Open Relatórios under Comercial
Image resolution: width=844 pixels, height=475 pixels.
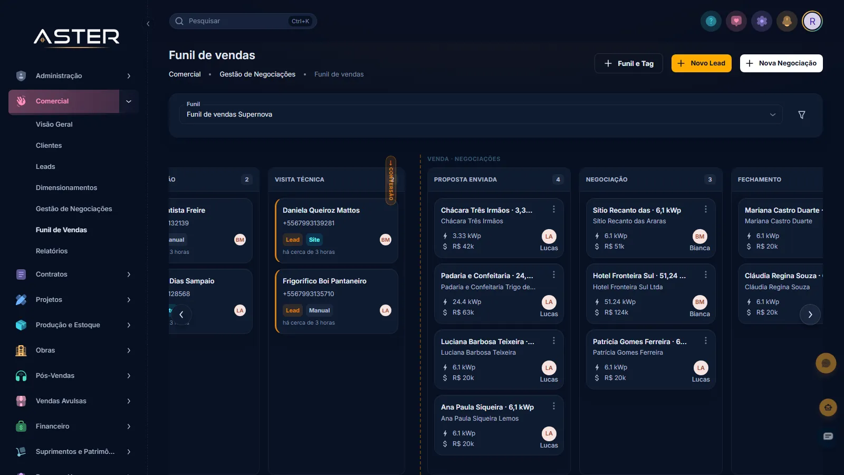click(52, 251)
